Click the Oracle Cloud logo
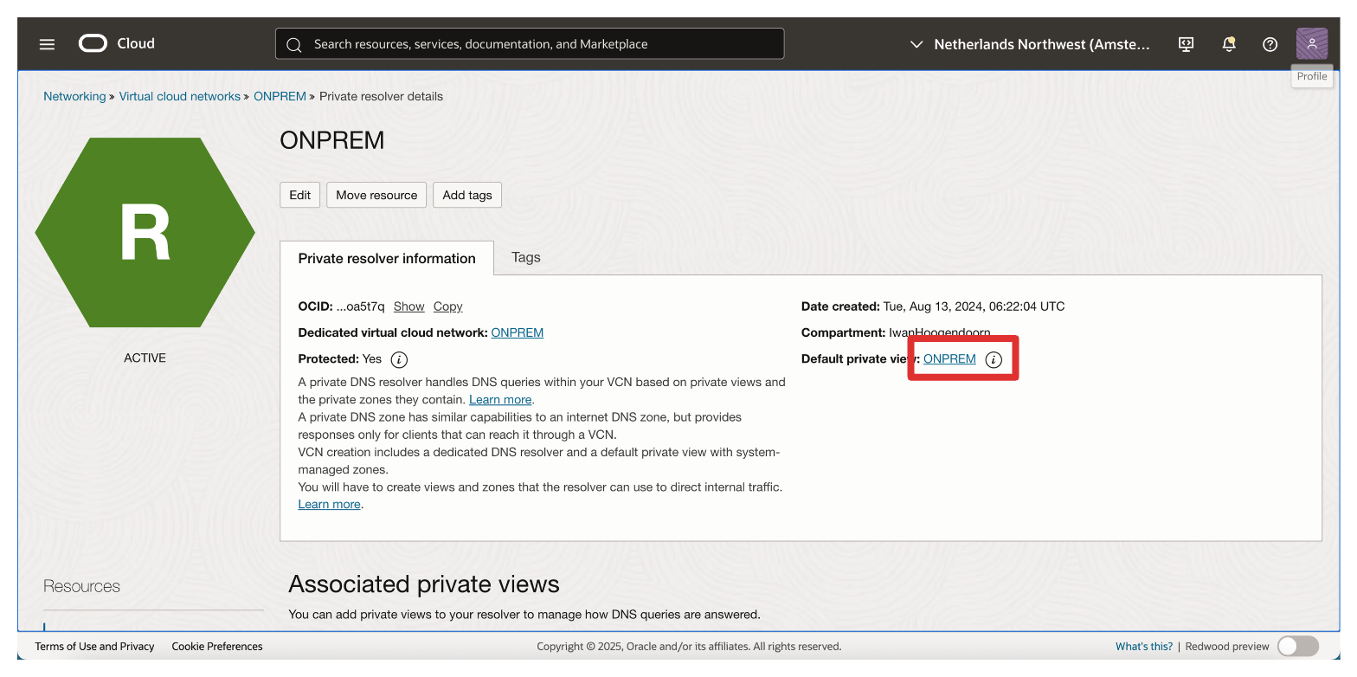The height and width of the screenshot is (677, 1357). tap(117, 43)
